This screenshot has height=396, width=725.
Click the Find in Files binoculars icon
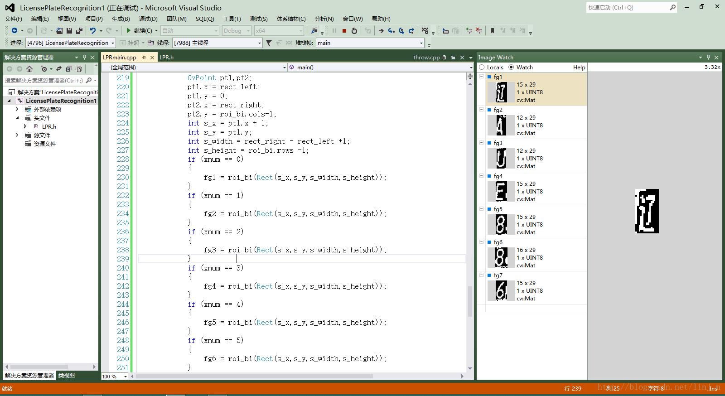tap(314, 30)
